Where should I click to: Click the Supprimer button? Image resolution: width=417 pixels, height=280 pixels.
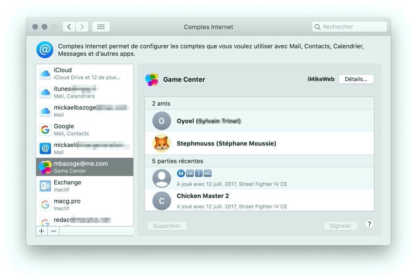[x=167, y=226]
